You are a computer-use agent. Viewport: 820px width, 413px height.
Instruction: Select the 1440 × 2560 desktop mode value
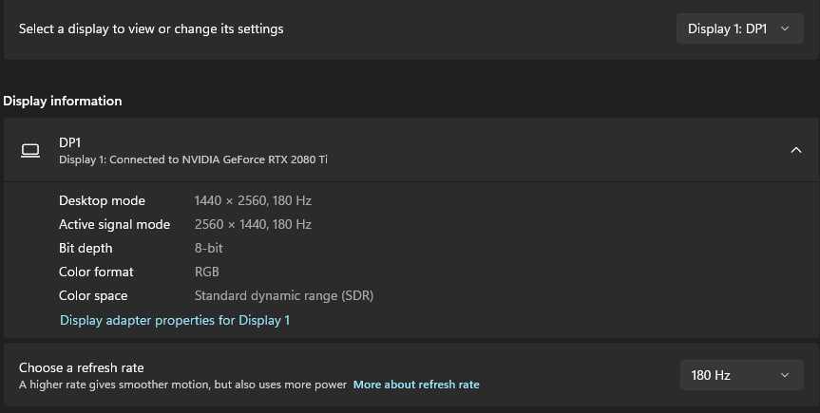click(253, 200)
